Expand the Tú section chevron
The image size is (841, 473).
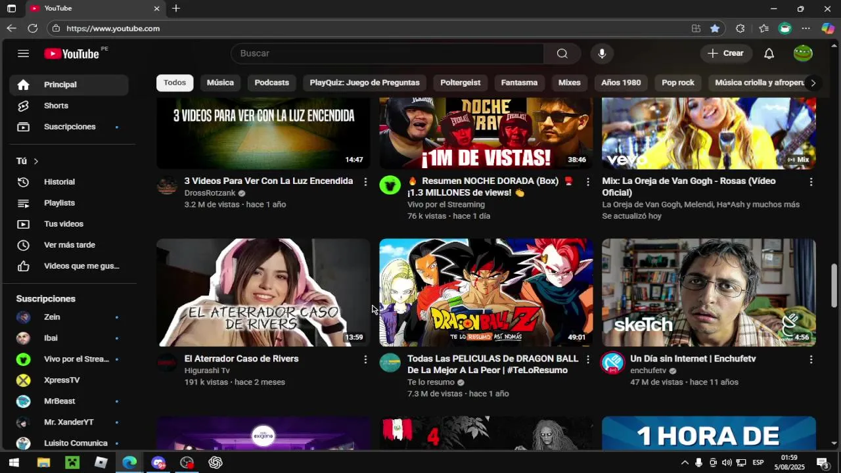(x=36, y=161)
